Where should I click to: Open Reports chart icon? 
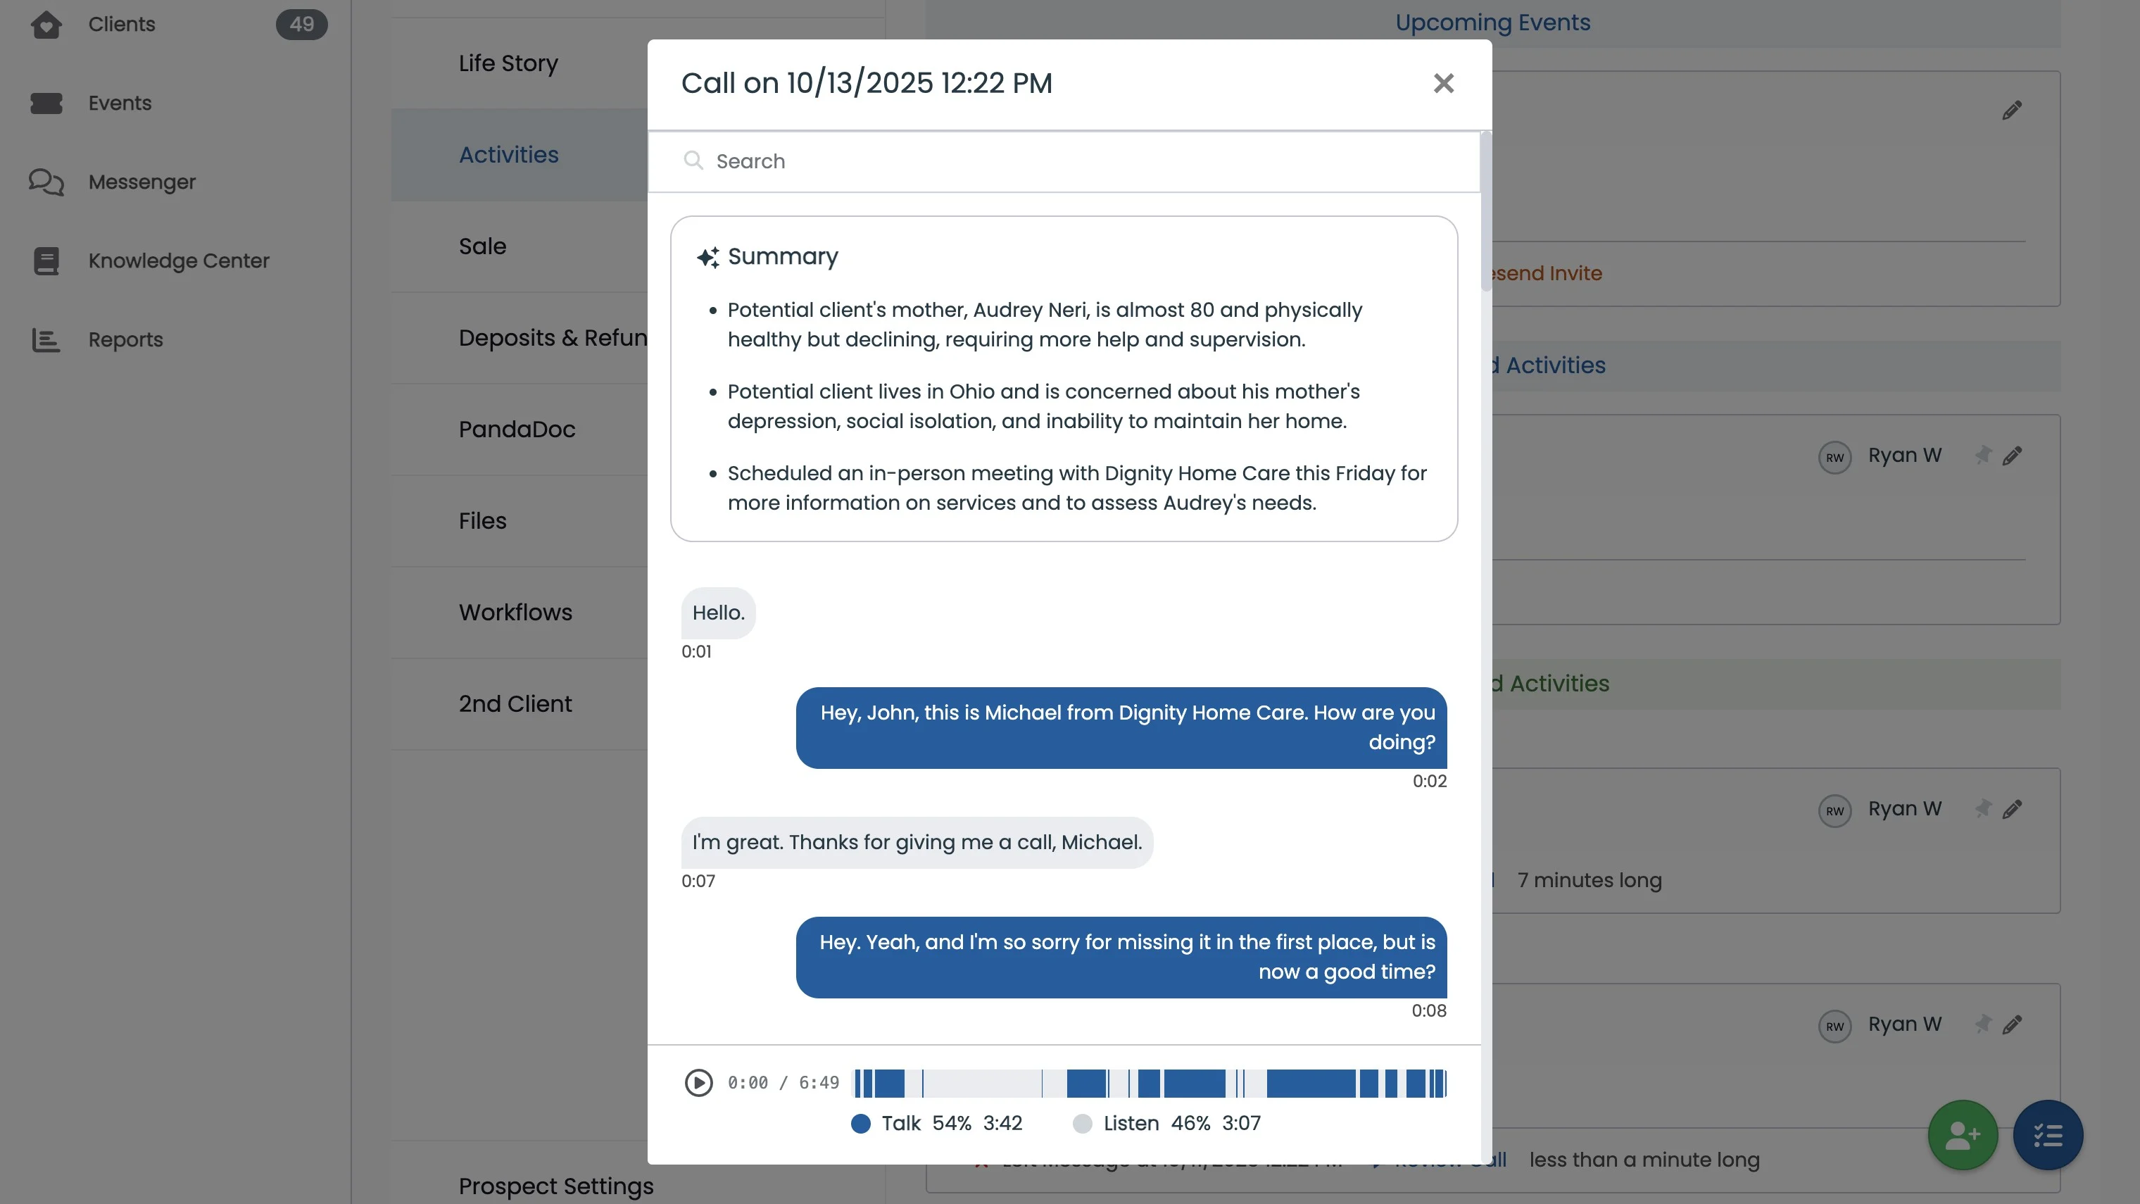(x=46, y=340)
